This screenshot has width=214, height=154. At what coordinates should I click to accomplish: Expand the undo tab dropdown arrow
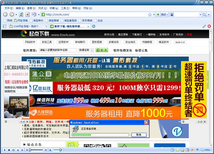[39, 15]
